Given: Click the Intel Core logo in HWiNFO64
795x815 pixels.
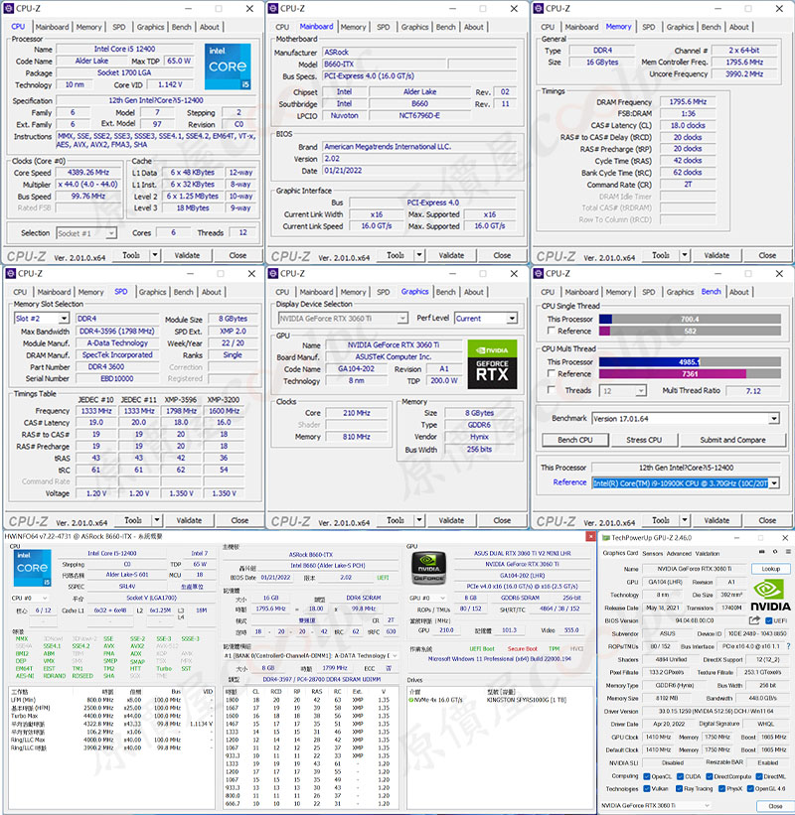Looking at the screenshot, I should coord(32,568).
